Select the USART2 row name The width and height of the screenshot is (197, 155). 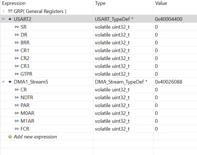coord(23,19)
